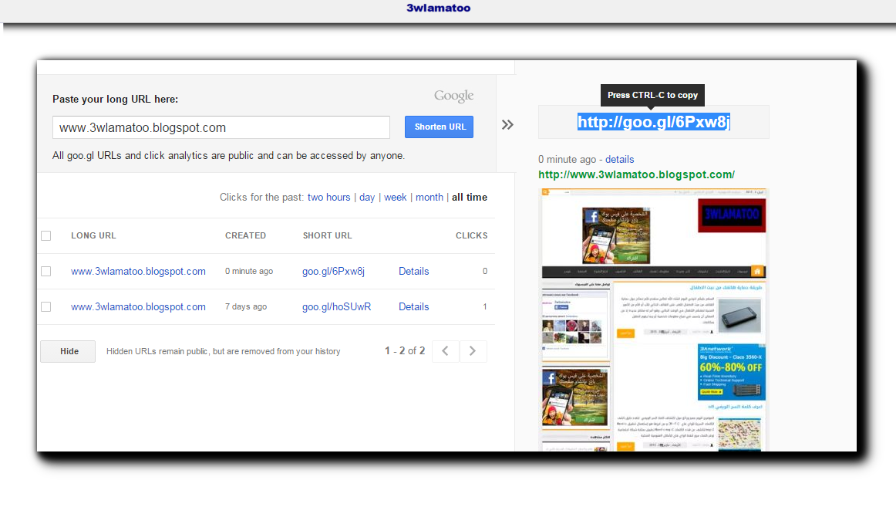
Task: Click the Shorten URL button
Action: click(x=439, y=127)
